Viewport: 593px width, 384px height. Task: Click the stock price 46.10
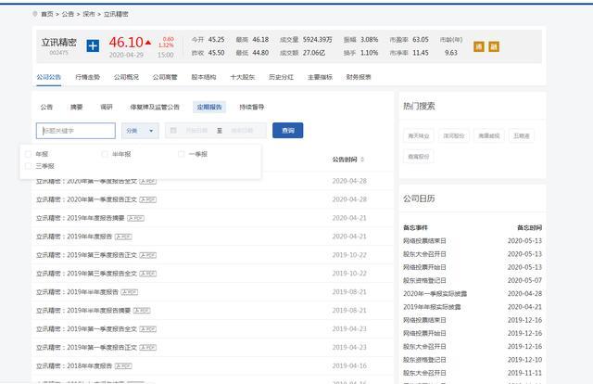[x=126, y=42]
